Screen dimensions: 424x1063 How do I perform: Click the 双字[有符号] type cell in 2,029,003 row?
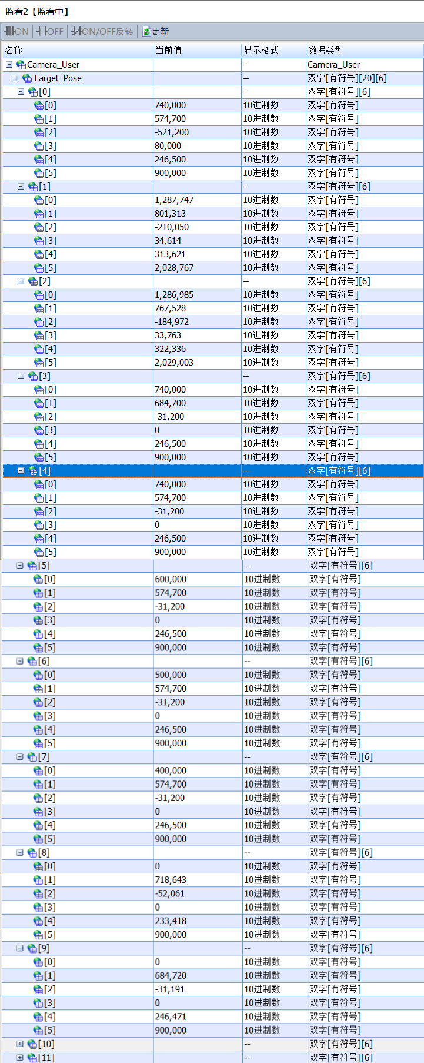click(365, 362)
